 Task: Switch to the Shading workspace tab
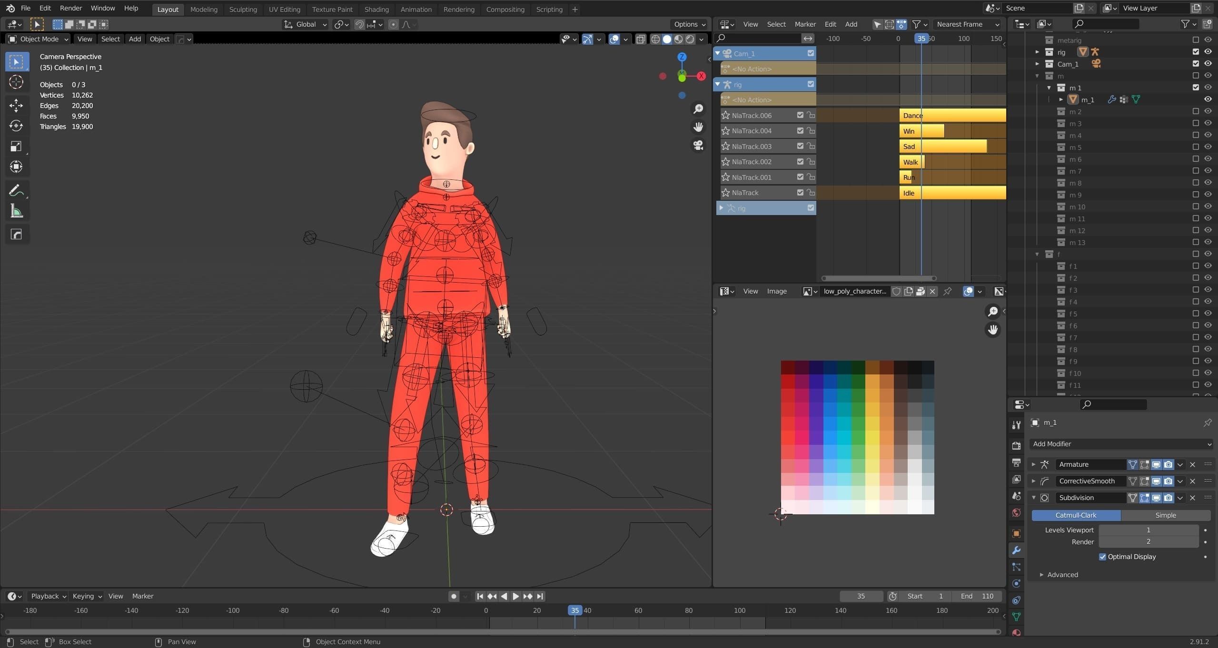click(376, 9)
